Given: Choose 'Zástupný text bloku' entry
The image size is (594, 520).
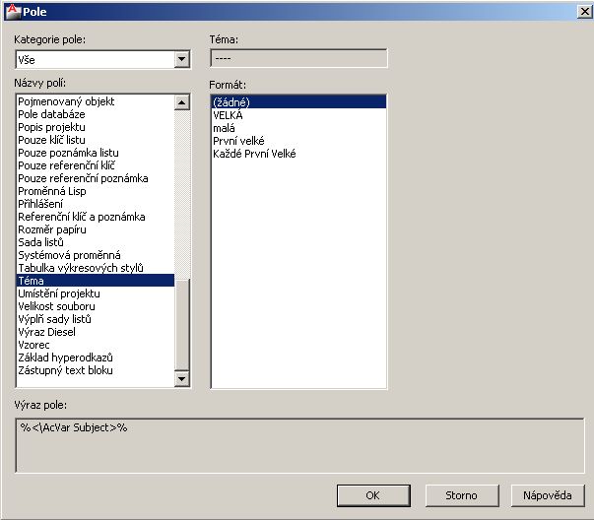Looking at the screenshot, I should 65,370.
